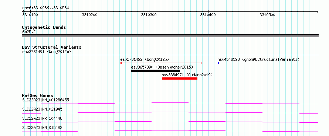Click the esv2731492 thin red variant line

pyautogui.click(x=161, y=63)
